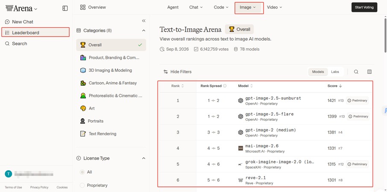The width and height of the screenshot is (387, 192).
Task: Select the Overall category
Action: pos(111,45)
